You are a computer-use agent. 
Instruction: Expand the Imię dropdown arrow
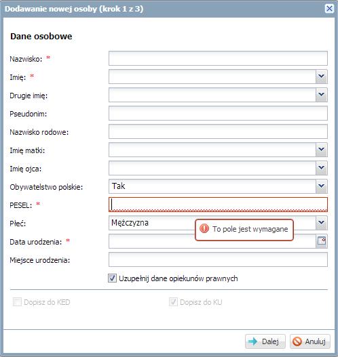tap(322, 77)
